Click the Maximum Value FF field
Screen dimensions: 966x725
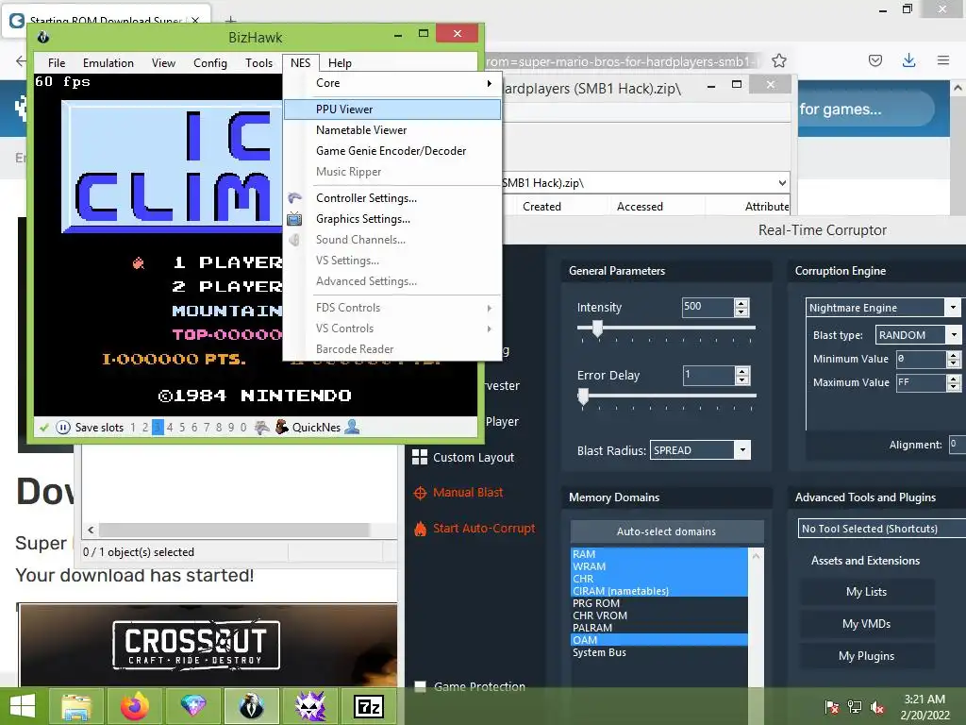coord(921,382)
